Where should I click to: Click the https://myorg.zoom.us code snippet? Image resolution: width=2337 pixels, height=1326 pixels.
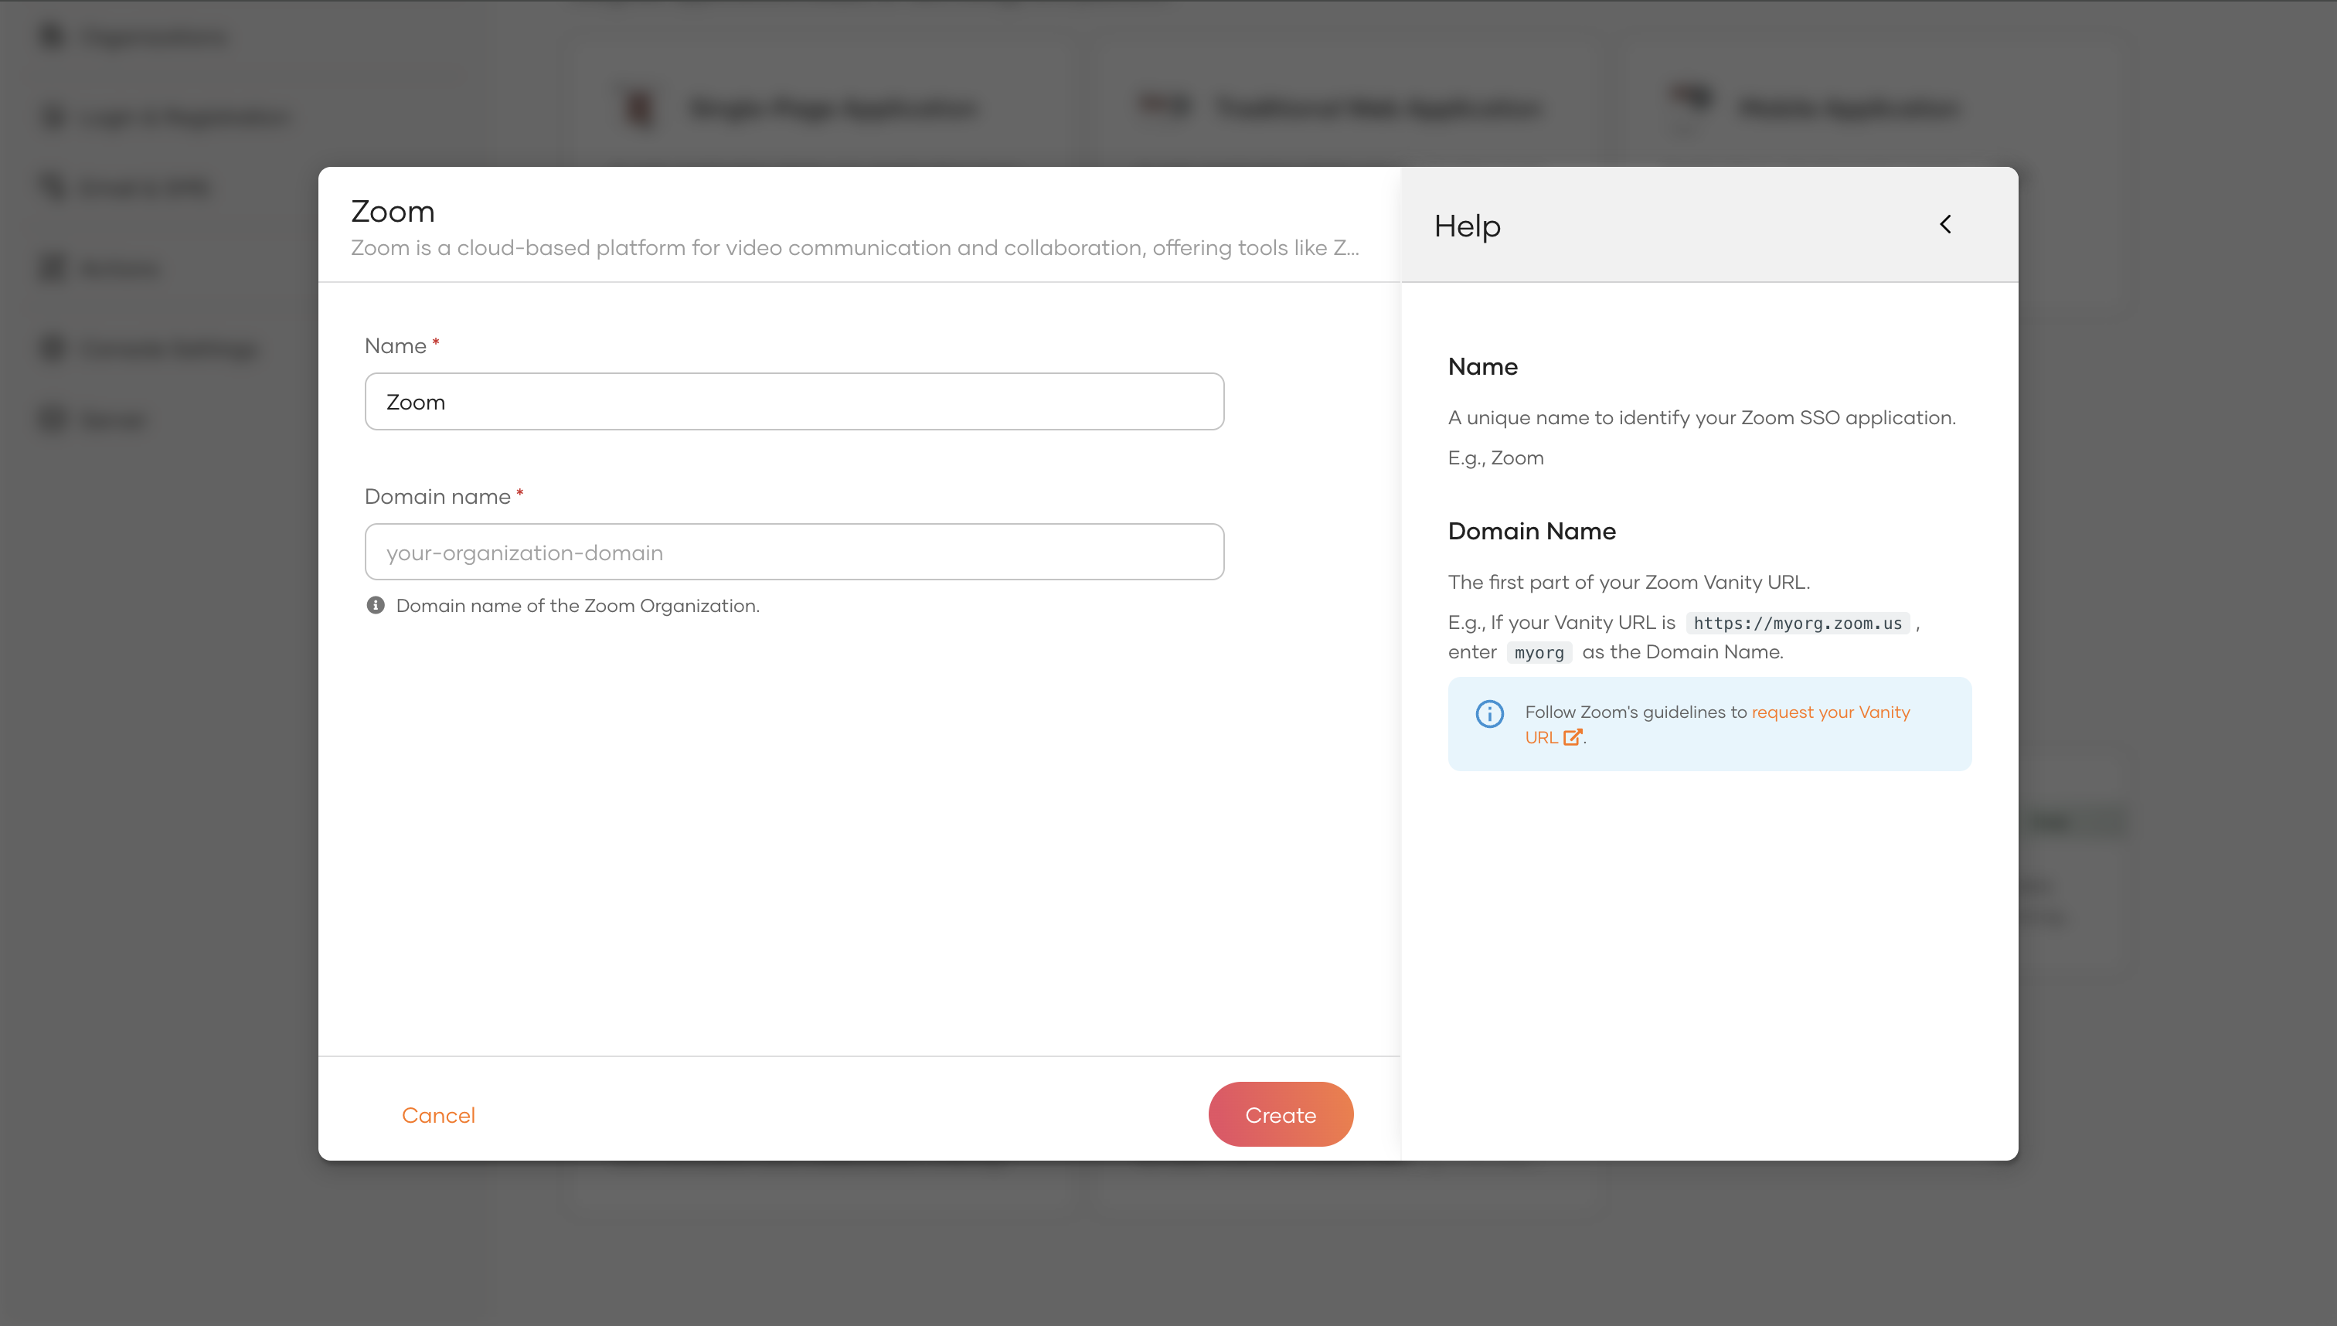click(1798, 623)
